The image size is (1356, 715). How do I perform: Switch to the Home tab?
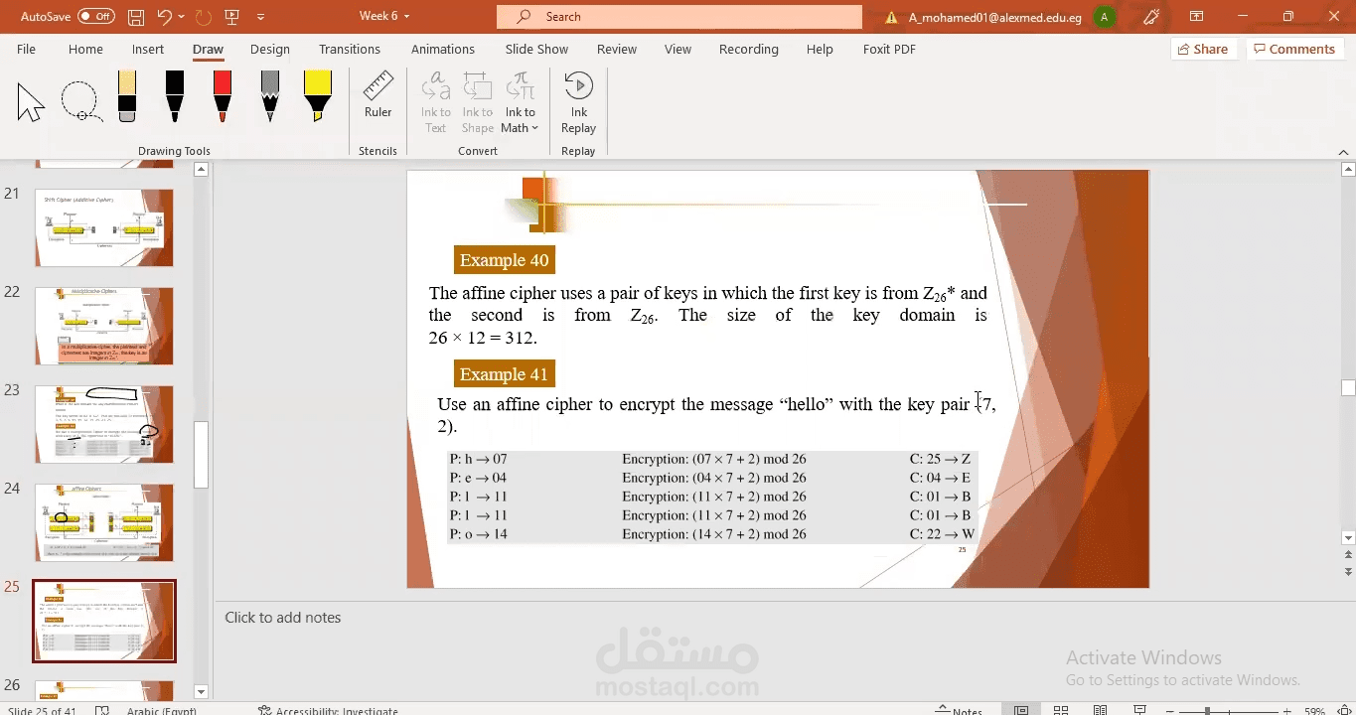click(x=85, y=49)
